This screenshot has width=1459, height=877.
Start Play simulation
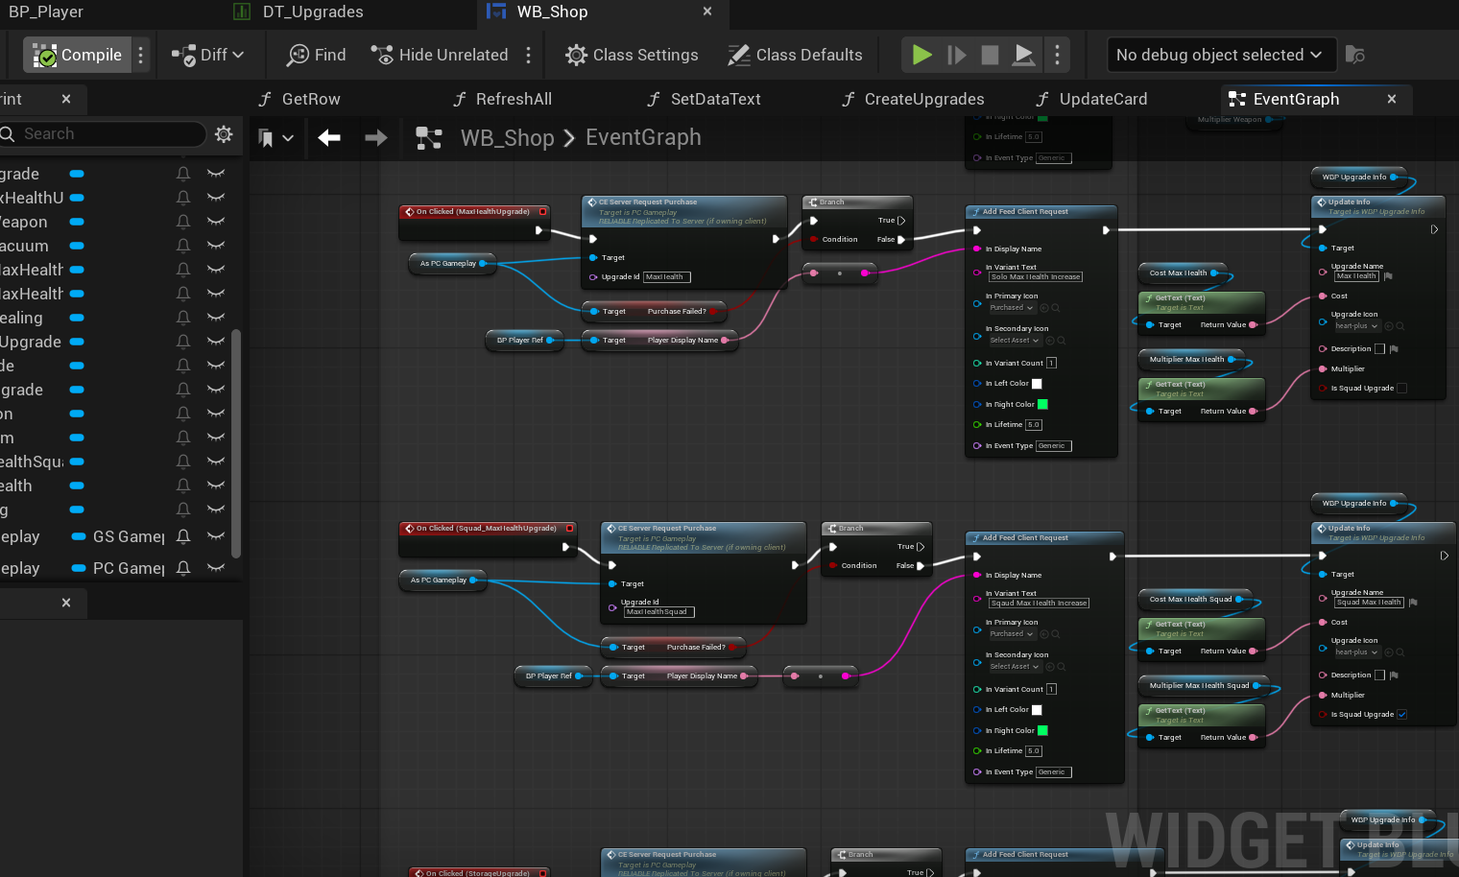[922, 55]
